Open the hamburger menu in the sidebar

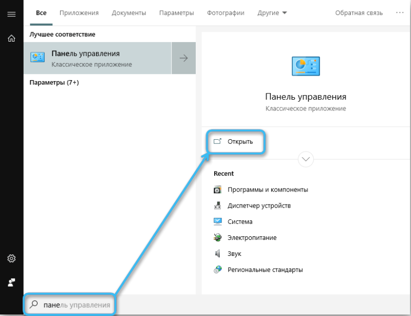(x=11, y=14)
